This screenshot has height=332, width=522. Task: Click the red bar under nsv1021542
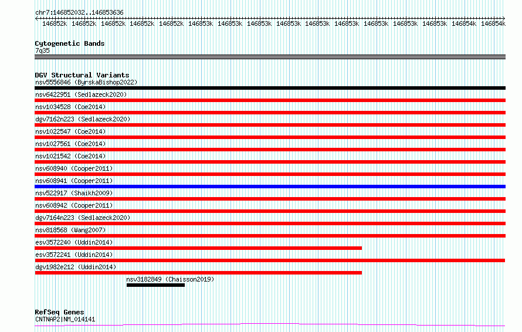pyautogui.click(x=270, y=162)
